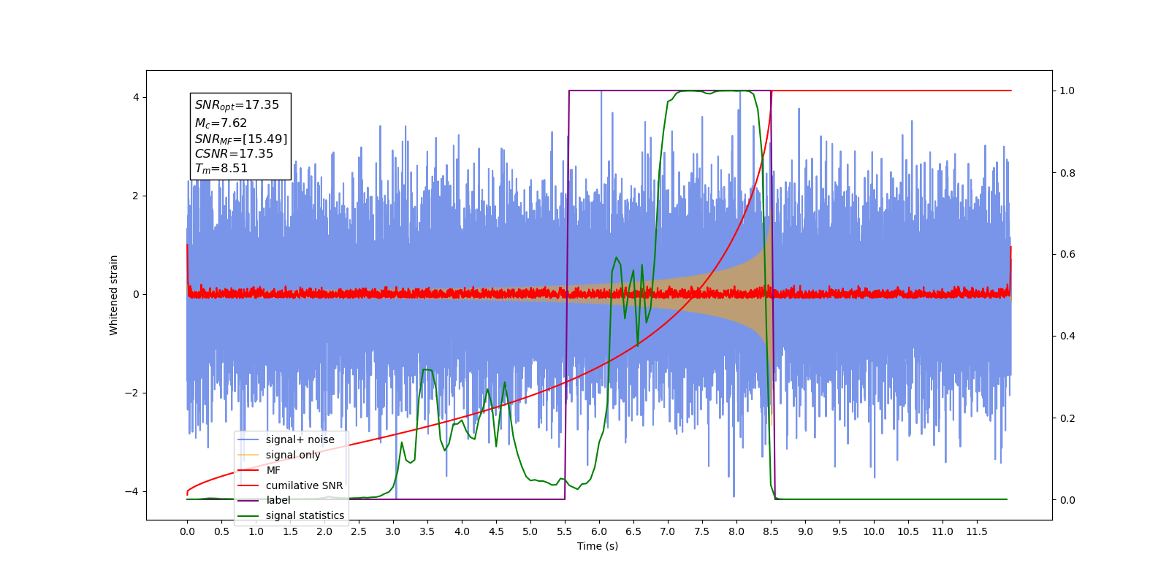Click the SNRopt=17.35 annotation text
This screenshot has height=584, width=1169.
pos(237,105)
